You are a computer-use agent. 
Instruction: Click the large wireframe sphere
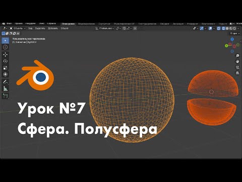tap(132, 100)
